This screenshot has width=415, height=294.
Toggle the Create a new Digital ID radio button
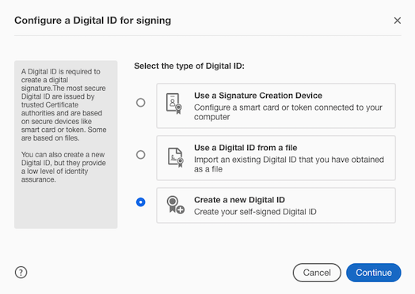click(x=140, y=202)
